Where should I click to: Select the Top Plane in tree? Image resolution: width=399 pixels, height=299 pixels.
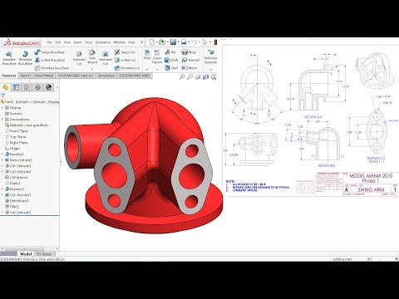pyautogui.click(x=15, y=137)
